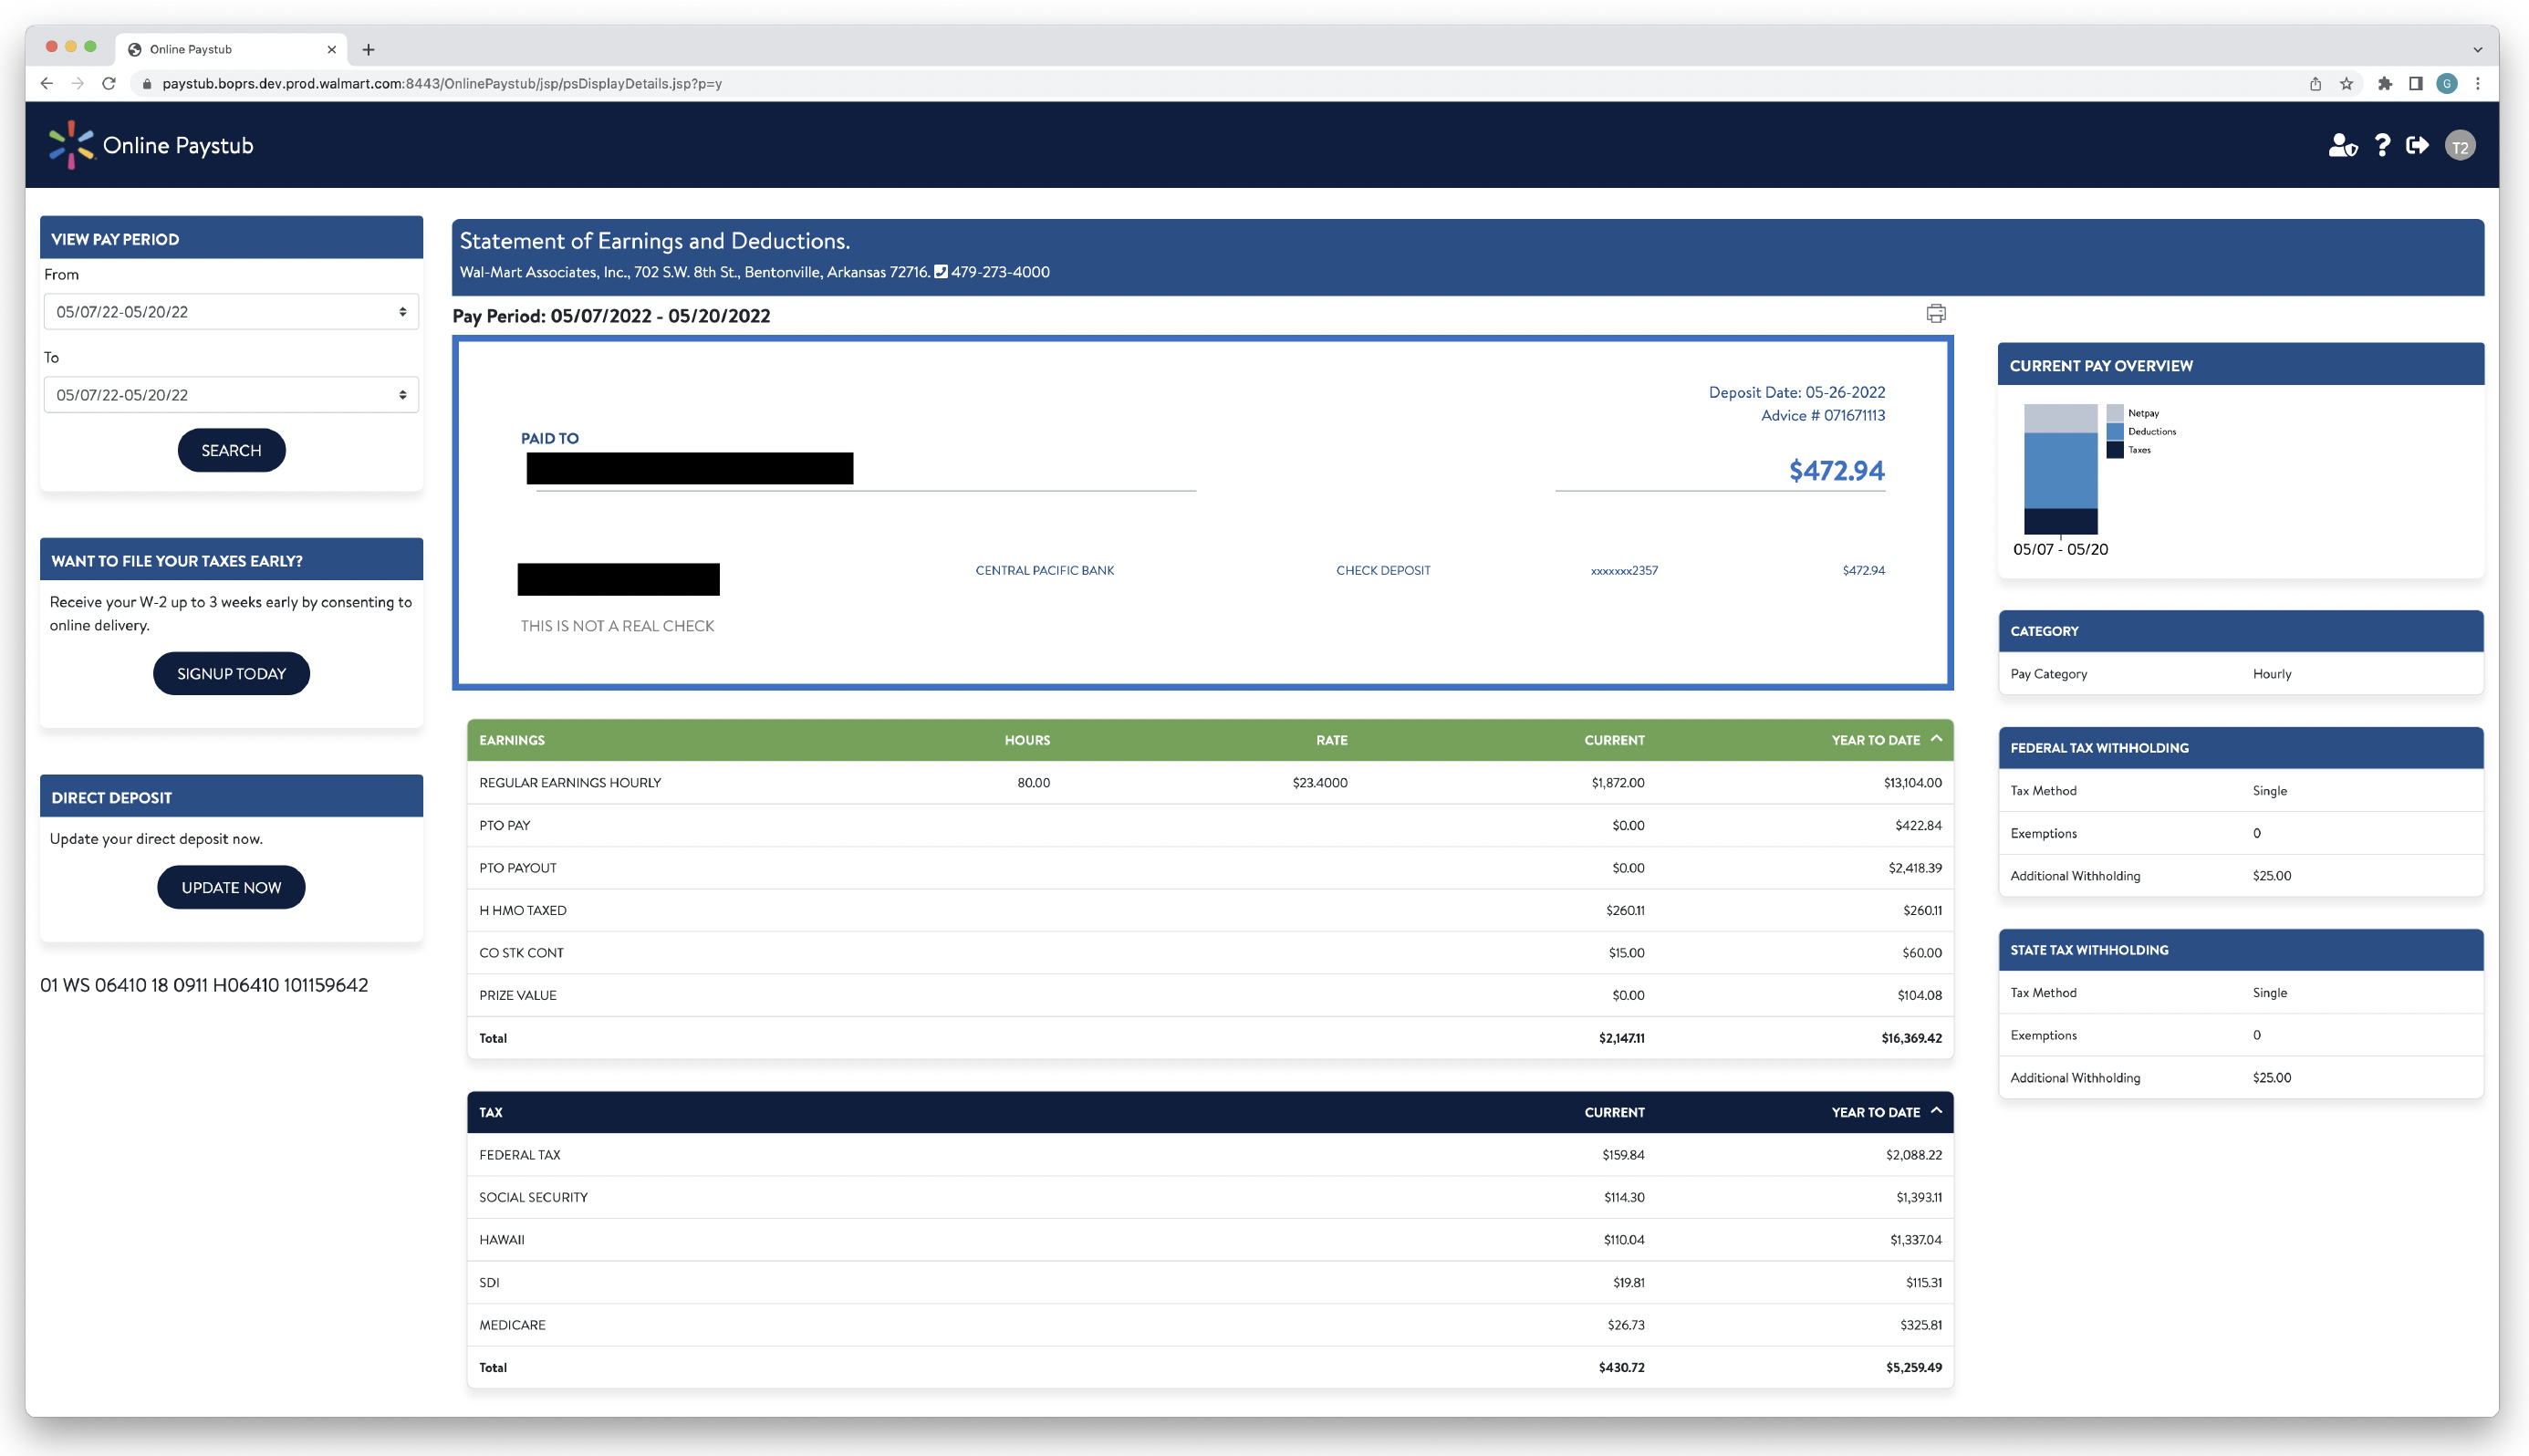This screenshot has height=1456, width=2529.
Task: Click the Taxes legend swatch
Action: click(x=2114, y=450)
